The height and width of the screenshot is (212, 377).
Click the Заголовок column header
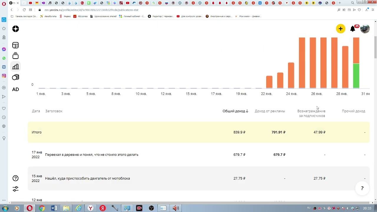pyautogui.click(x=54, y=111)
